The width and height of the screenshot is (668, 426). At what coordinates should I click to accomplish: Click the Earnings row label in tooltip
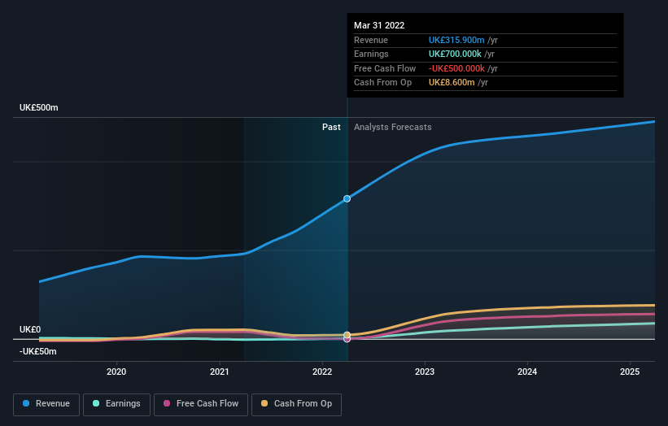click(x=371, y=54)
